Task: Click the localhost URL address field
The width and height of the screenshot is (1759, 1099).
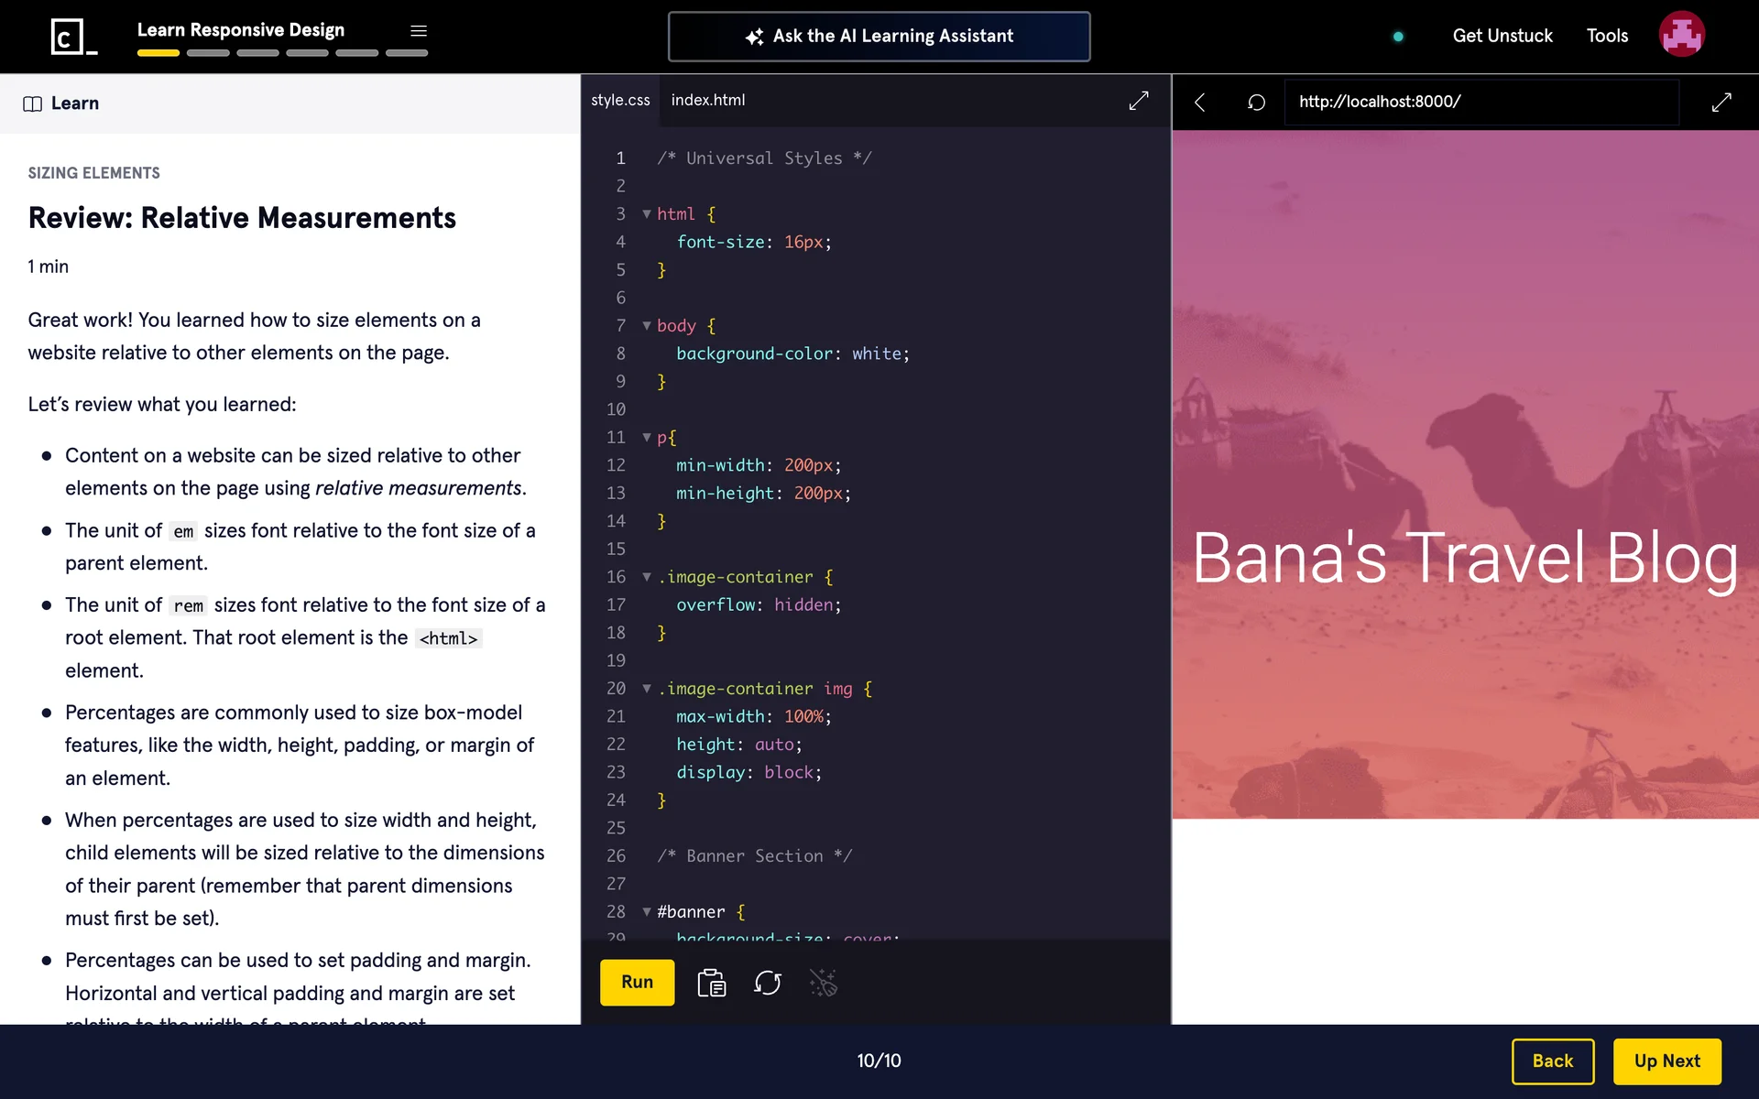Action: click(x=1480, y=102)
